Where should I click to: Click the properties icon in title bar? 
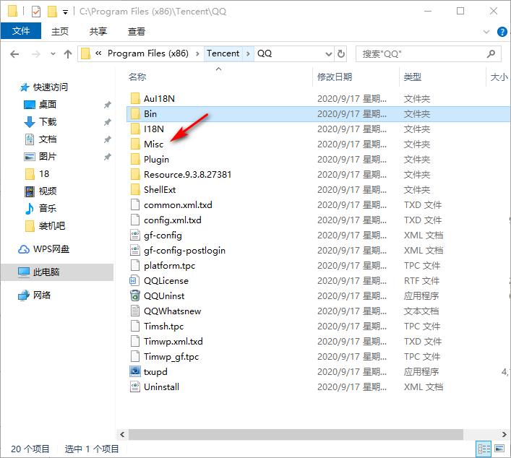point(36,12)
